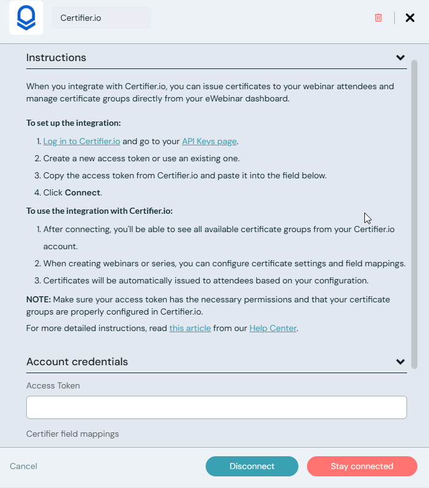Image resolution: width=429 pixels, height=488 pixels.
Task: Click the Access Token label
Action: point(53,385)
